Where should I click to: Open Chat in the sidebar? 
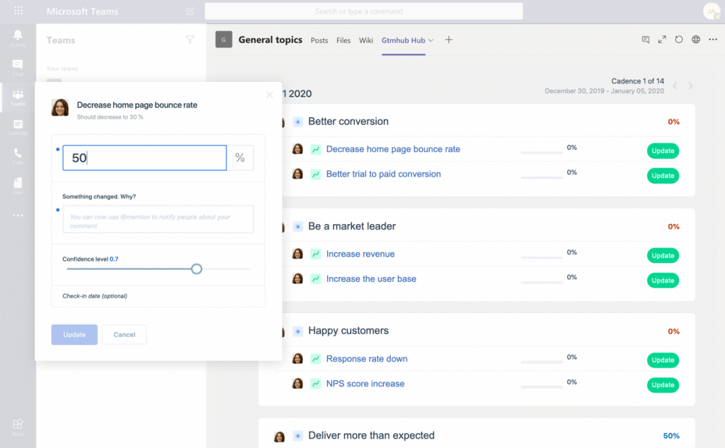tap(18, 68)
